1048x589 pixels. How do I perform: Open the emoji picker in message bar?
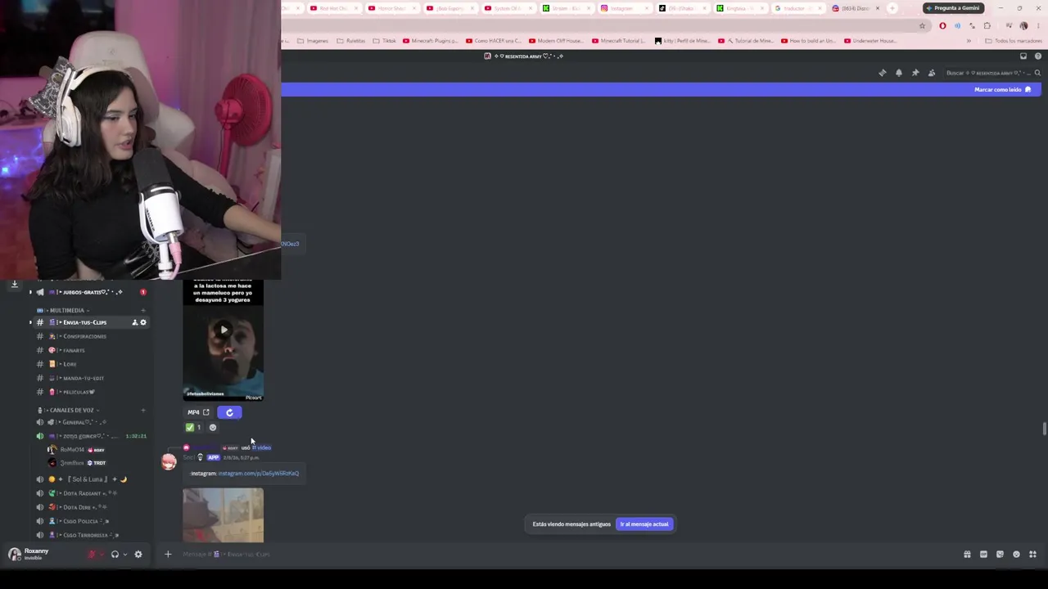tap(1016, 555)
